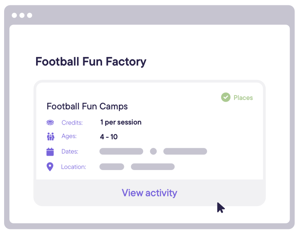
Task: Click the Places availability label
Action: coord(243,98)
